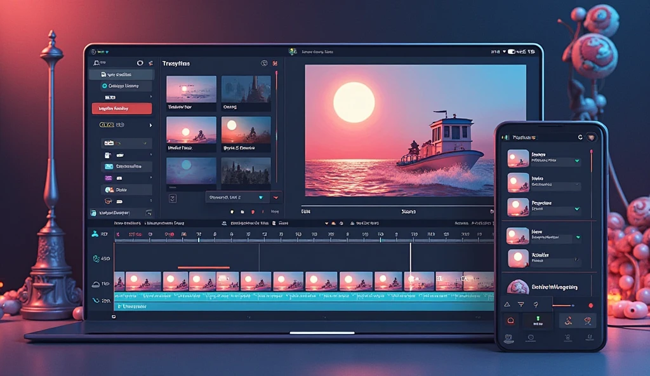Open the dropdown with teal triangle below thumbnails
Image resolution: width=650 pixels, height=376 pixels.
(237, 198)
